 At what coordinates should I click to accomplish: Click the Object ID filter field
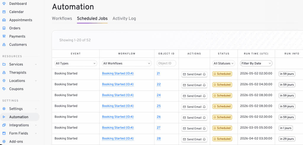(x=166, y=63)
